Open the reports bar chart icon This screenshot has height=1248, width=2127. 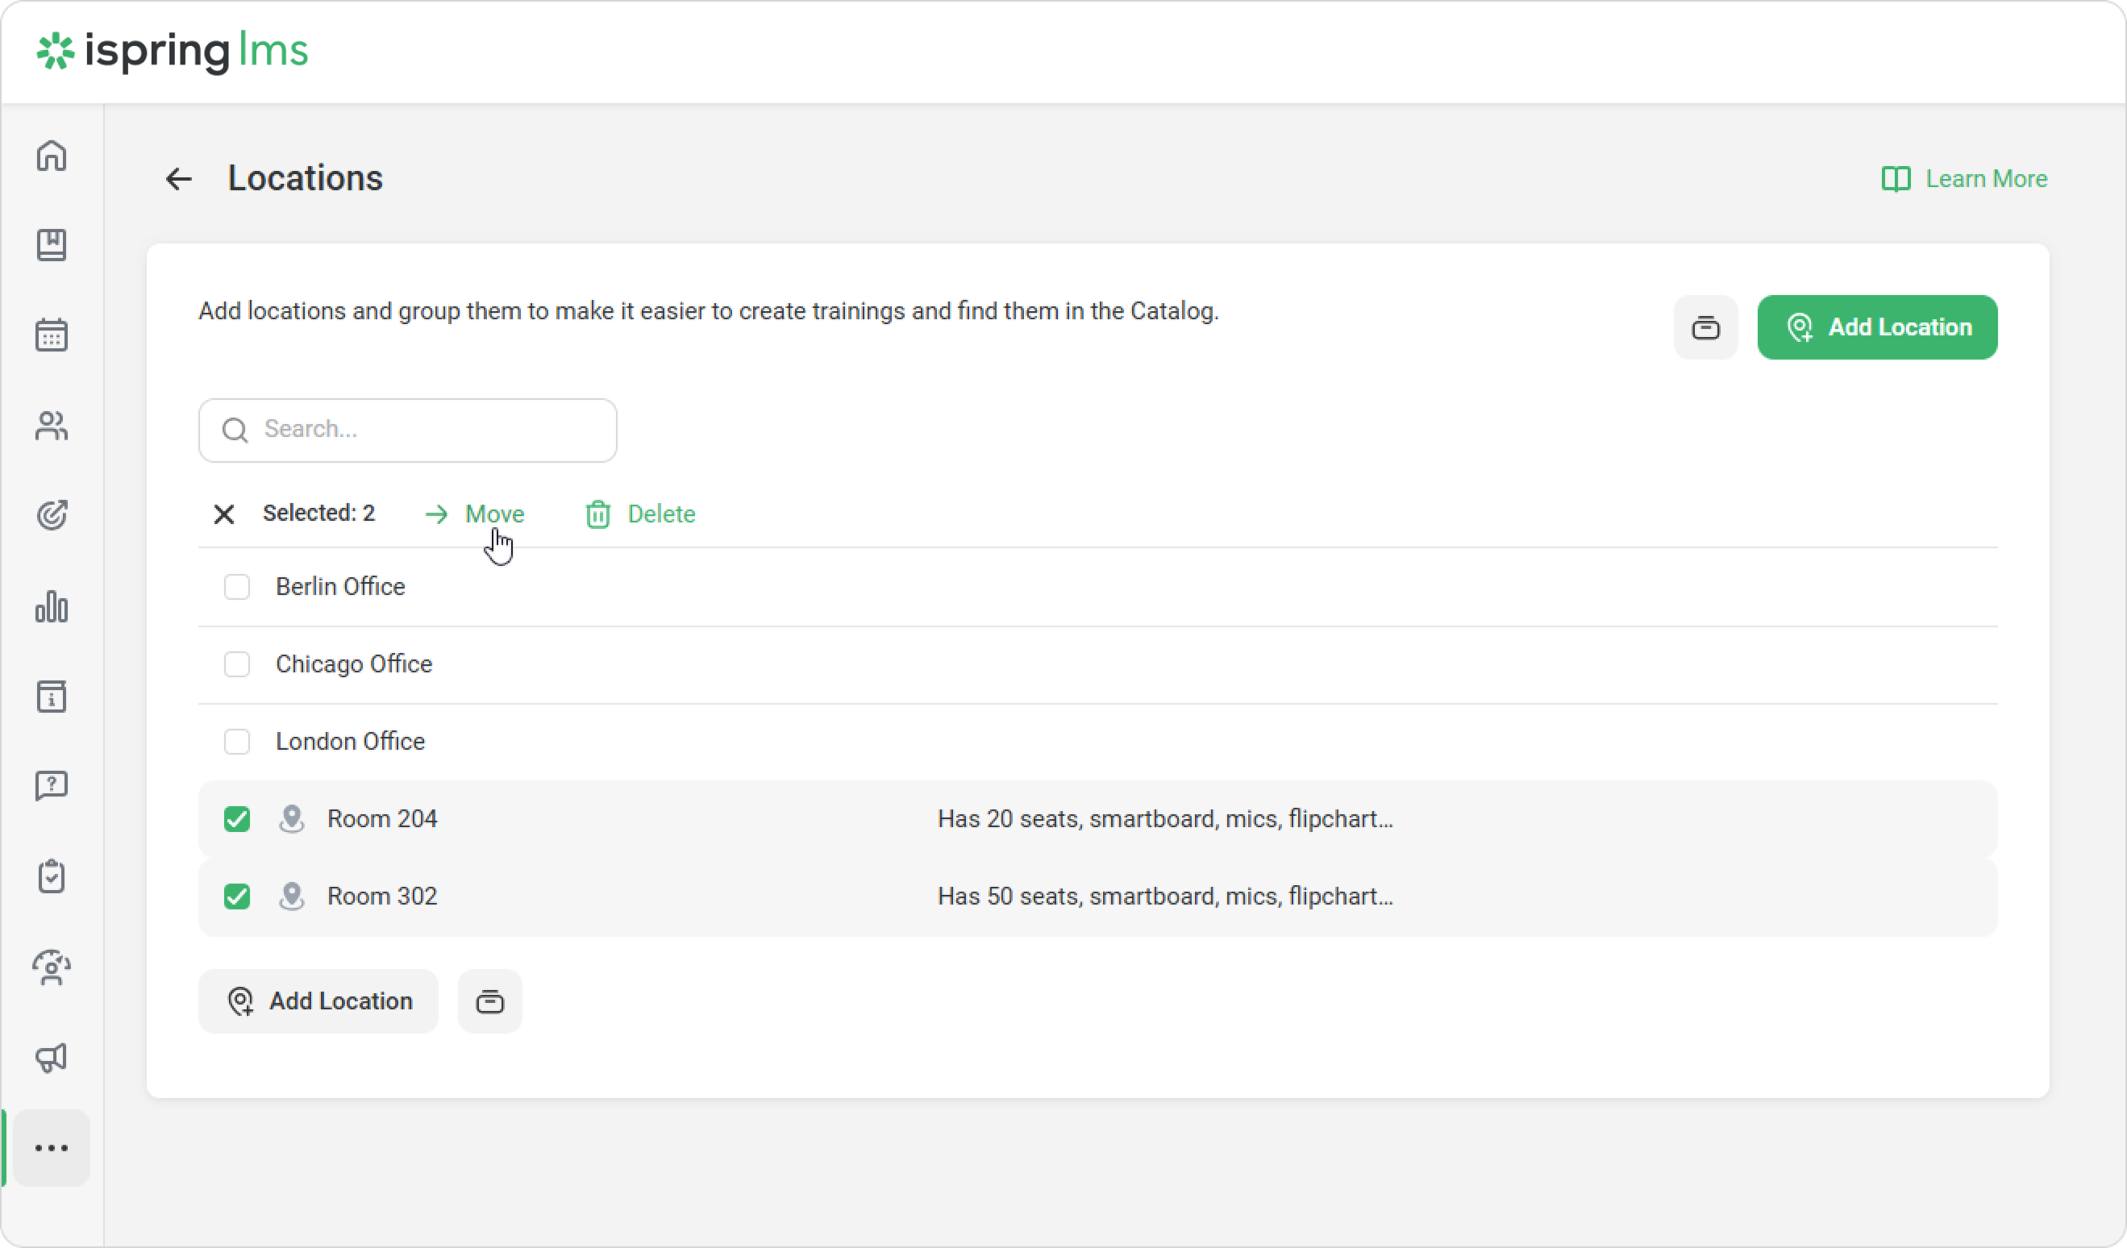(52, 607)
